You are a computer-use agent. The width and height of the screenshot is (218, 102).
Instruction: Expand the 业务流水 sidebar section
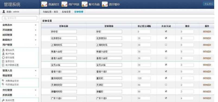click(x=36, y=25)
